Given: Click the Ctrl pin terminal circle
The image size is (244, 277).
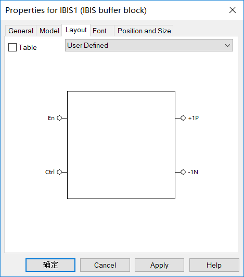Looking at the screenshot, I should pos(59,172).
